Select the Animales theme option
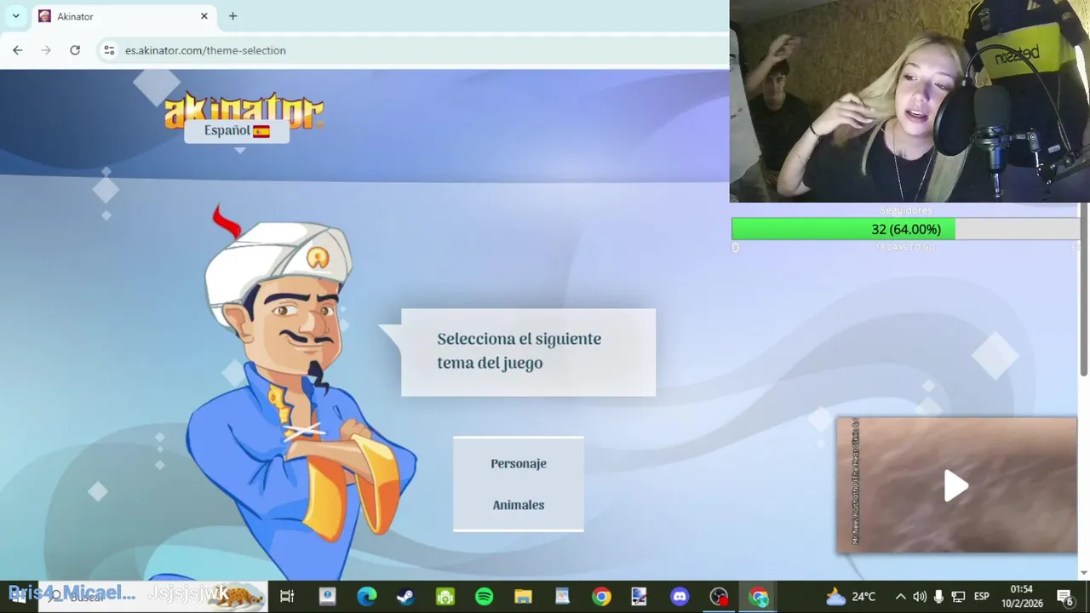 (x=518, y=505)
